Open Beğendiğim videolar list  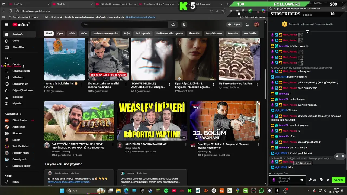pyautogui.click(x=20, y=90)
